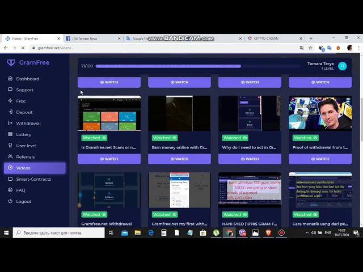
Task: Click the gramfree.net/videos address bar
Action: coord(162,48)
